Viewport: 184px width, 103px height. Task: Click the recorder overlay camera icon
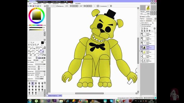pos(66,2)
